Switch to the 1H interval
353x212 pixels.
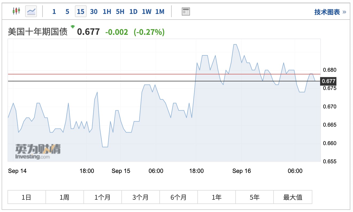tap(107, 12)
